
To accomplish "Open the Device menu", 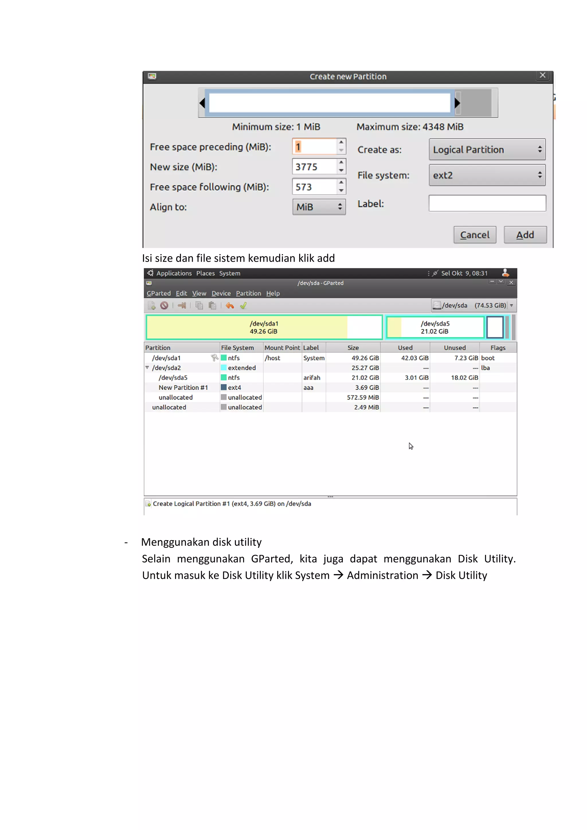I will 221,293.
